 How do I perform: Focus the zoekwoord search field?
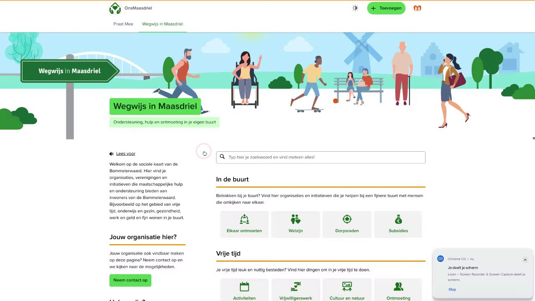coord(321,157)
